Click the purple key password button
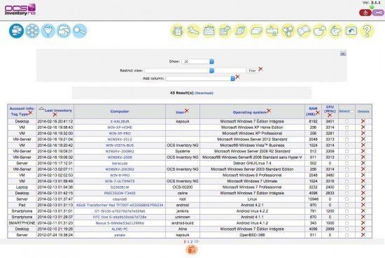 [378, 13]
